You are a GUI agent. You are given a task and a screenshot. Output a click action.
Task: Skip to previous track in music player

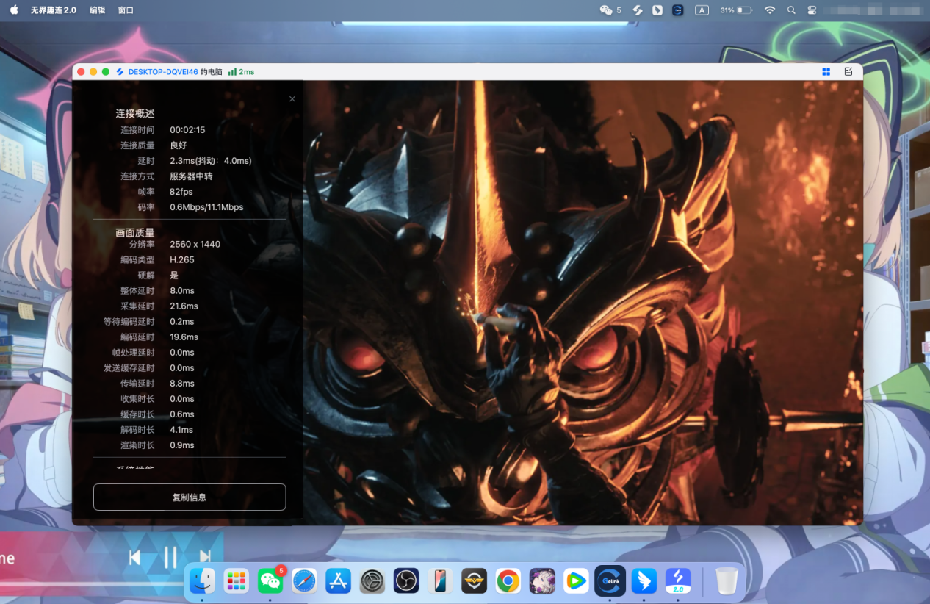pyautogui.click(x=134, y=558)
